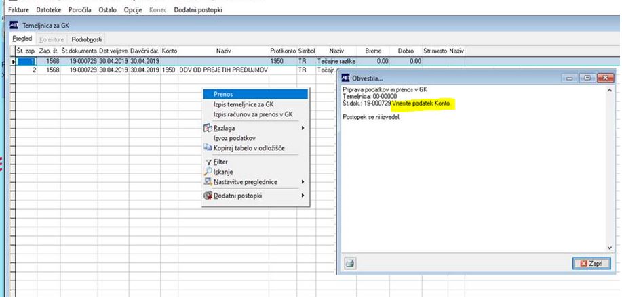
Task: Expand the Nastavitve preglednice submenu arrow
Action: [303, 182]
